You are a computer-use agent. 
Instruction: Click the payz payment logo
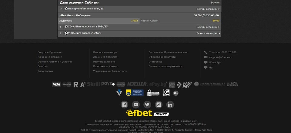(x=108, y=84)
